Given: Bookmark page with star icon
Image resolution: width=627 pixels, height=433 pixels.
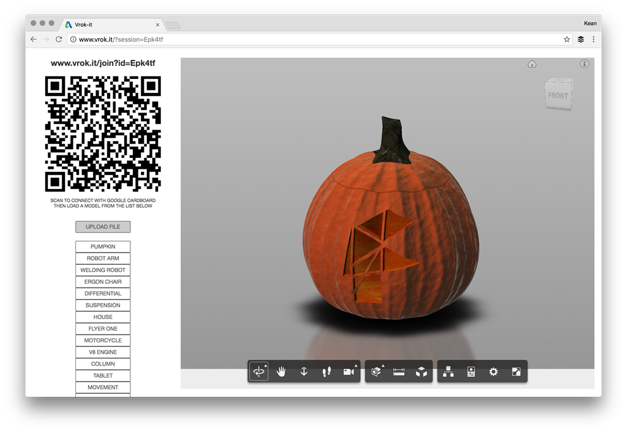Looking at the screenshot, I should click(567, 39).
